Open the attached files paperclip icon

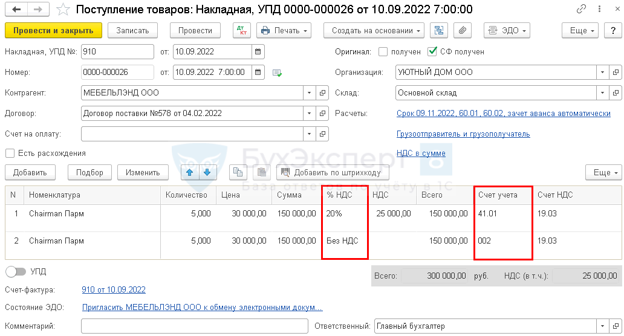tap(461, 31)
